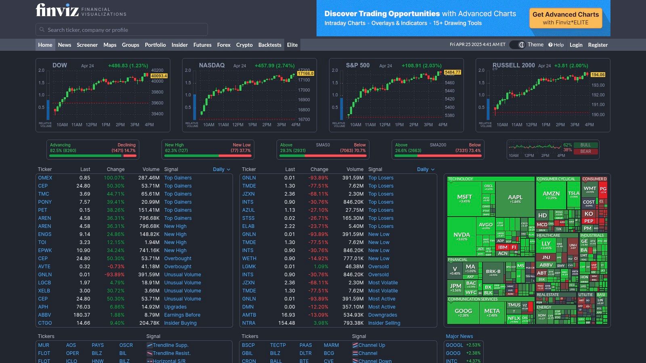Click Overbought signal for AVTE
This screenshot has width=646, height=363.
tap(178, 267)
